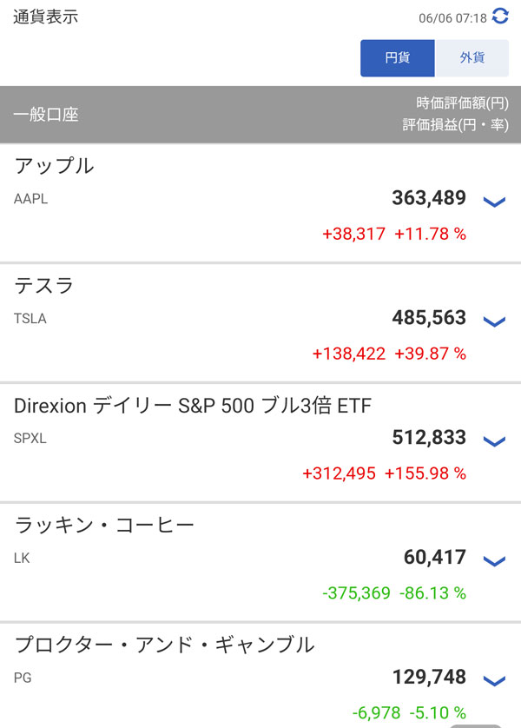Click the 通貨表示 label
The width and height of the screenshot is (521, 728).
tap(45, 17)
